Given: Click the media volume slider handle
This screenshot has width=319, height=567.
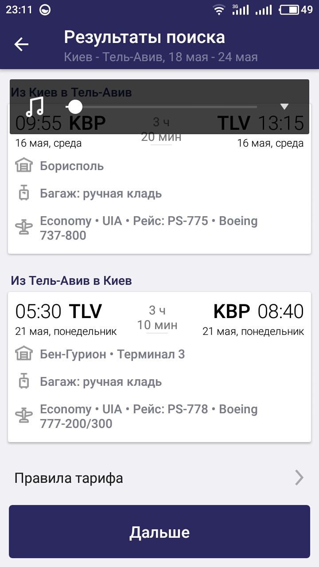Looking at the screenshot, I should click(x=75, y=107).
